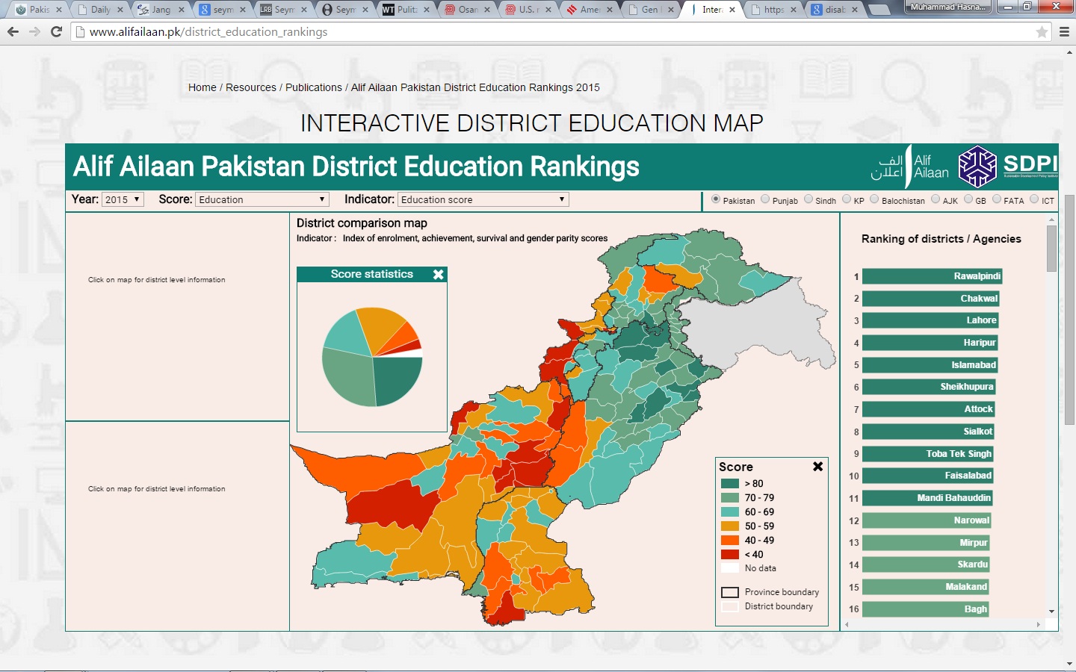Viewport: 1076px width, 672px height.
Task: Click the browser forward arrow
Action: (x=34, y=31)
